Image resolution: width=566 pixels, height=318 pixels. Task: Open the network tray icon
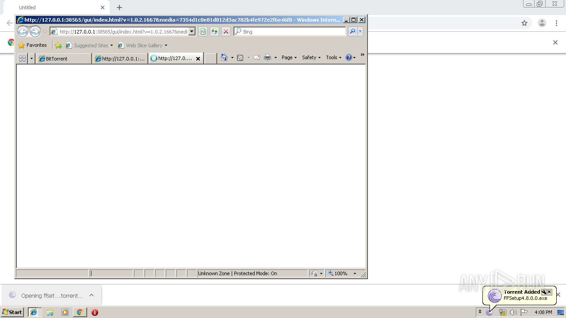pyautogui.click(x=502, y=312)
